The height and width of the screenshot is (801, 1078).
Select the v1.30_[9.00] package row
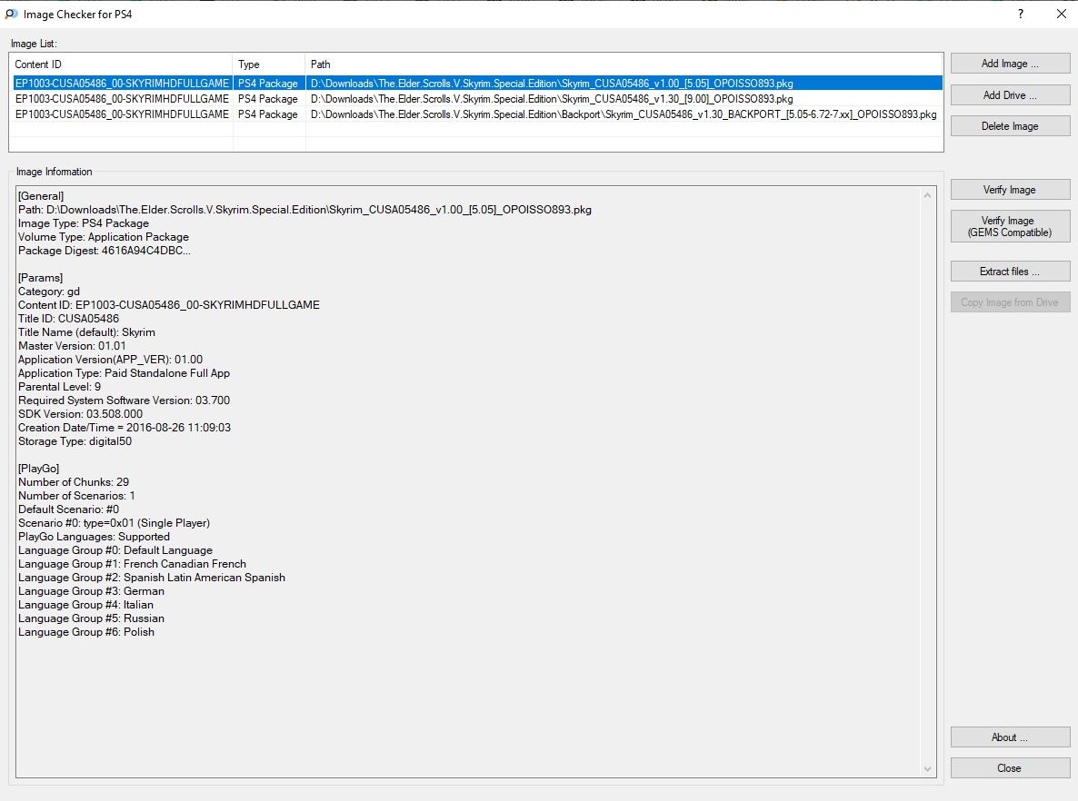pyautogui.click(x=477, y=99)
